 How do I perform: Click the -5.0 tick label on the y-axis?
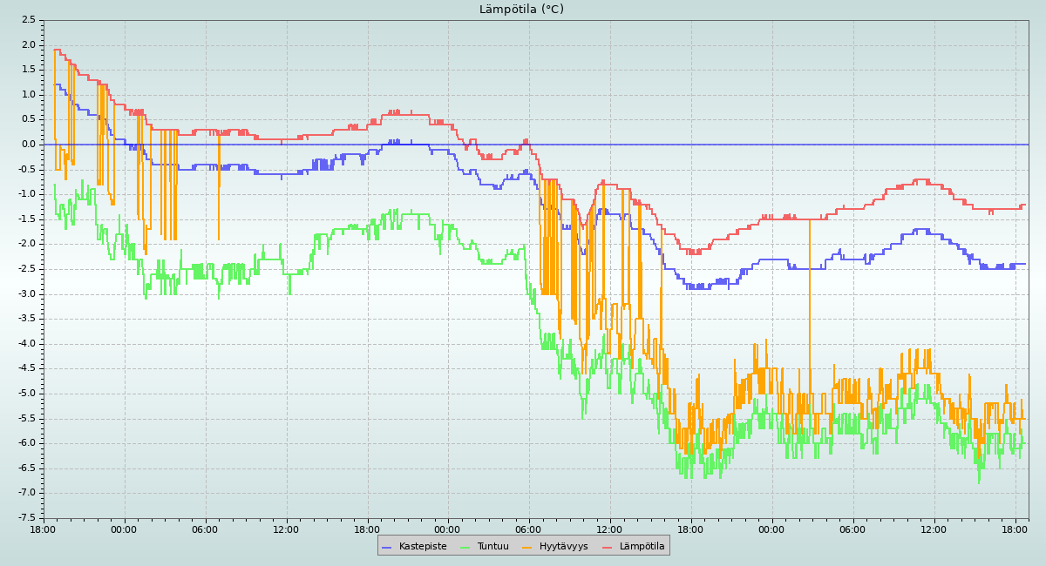(27, 394)
